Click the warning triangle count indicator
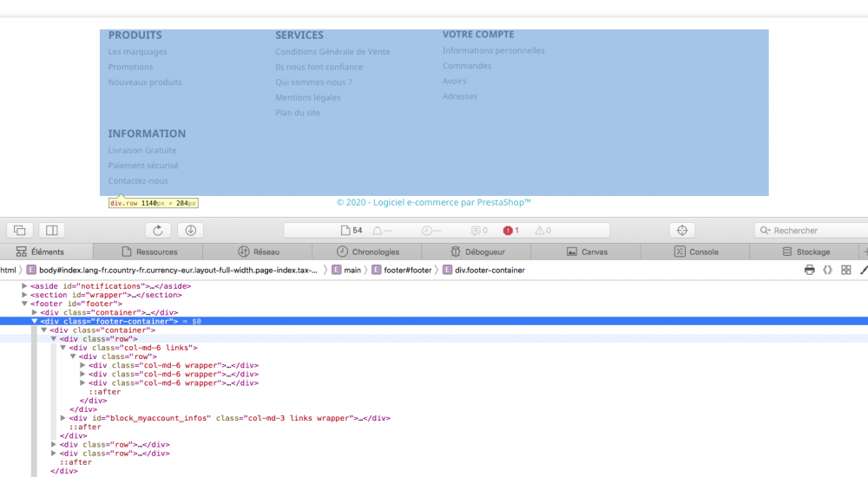Image resolution: width=868 pixels, height=477 pixels. [x=543, y=230]
